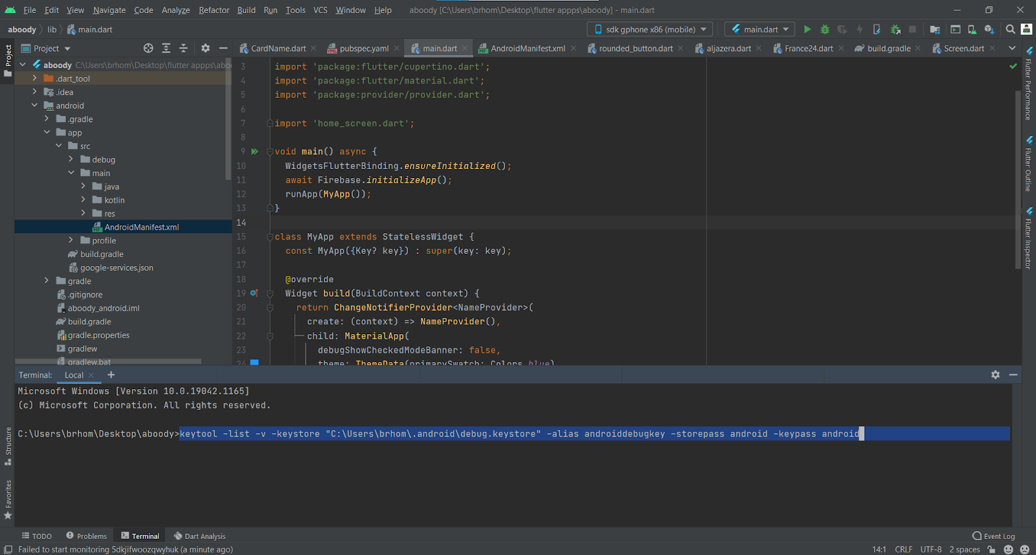Open the Refactor menu
Viewport: 1036px width, 555px height.
(x=214, y=10)
